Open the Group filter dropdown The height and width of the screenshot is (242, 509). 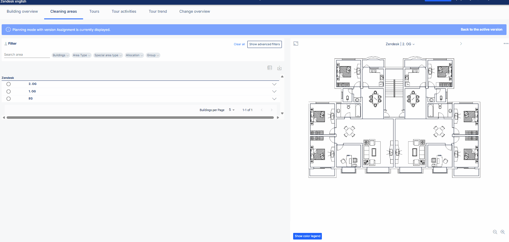[x=153, y=55]
